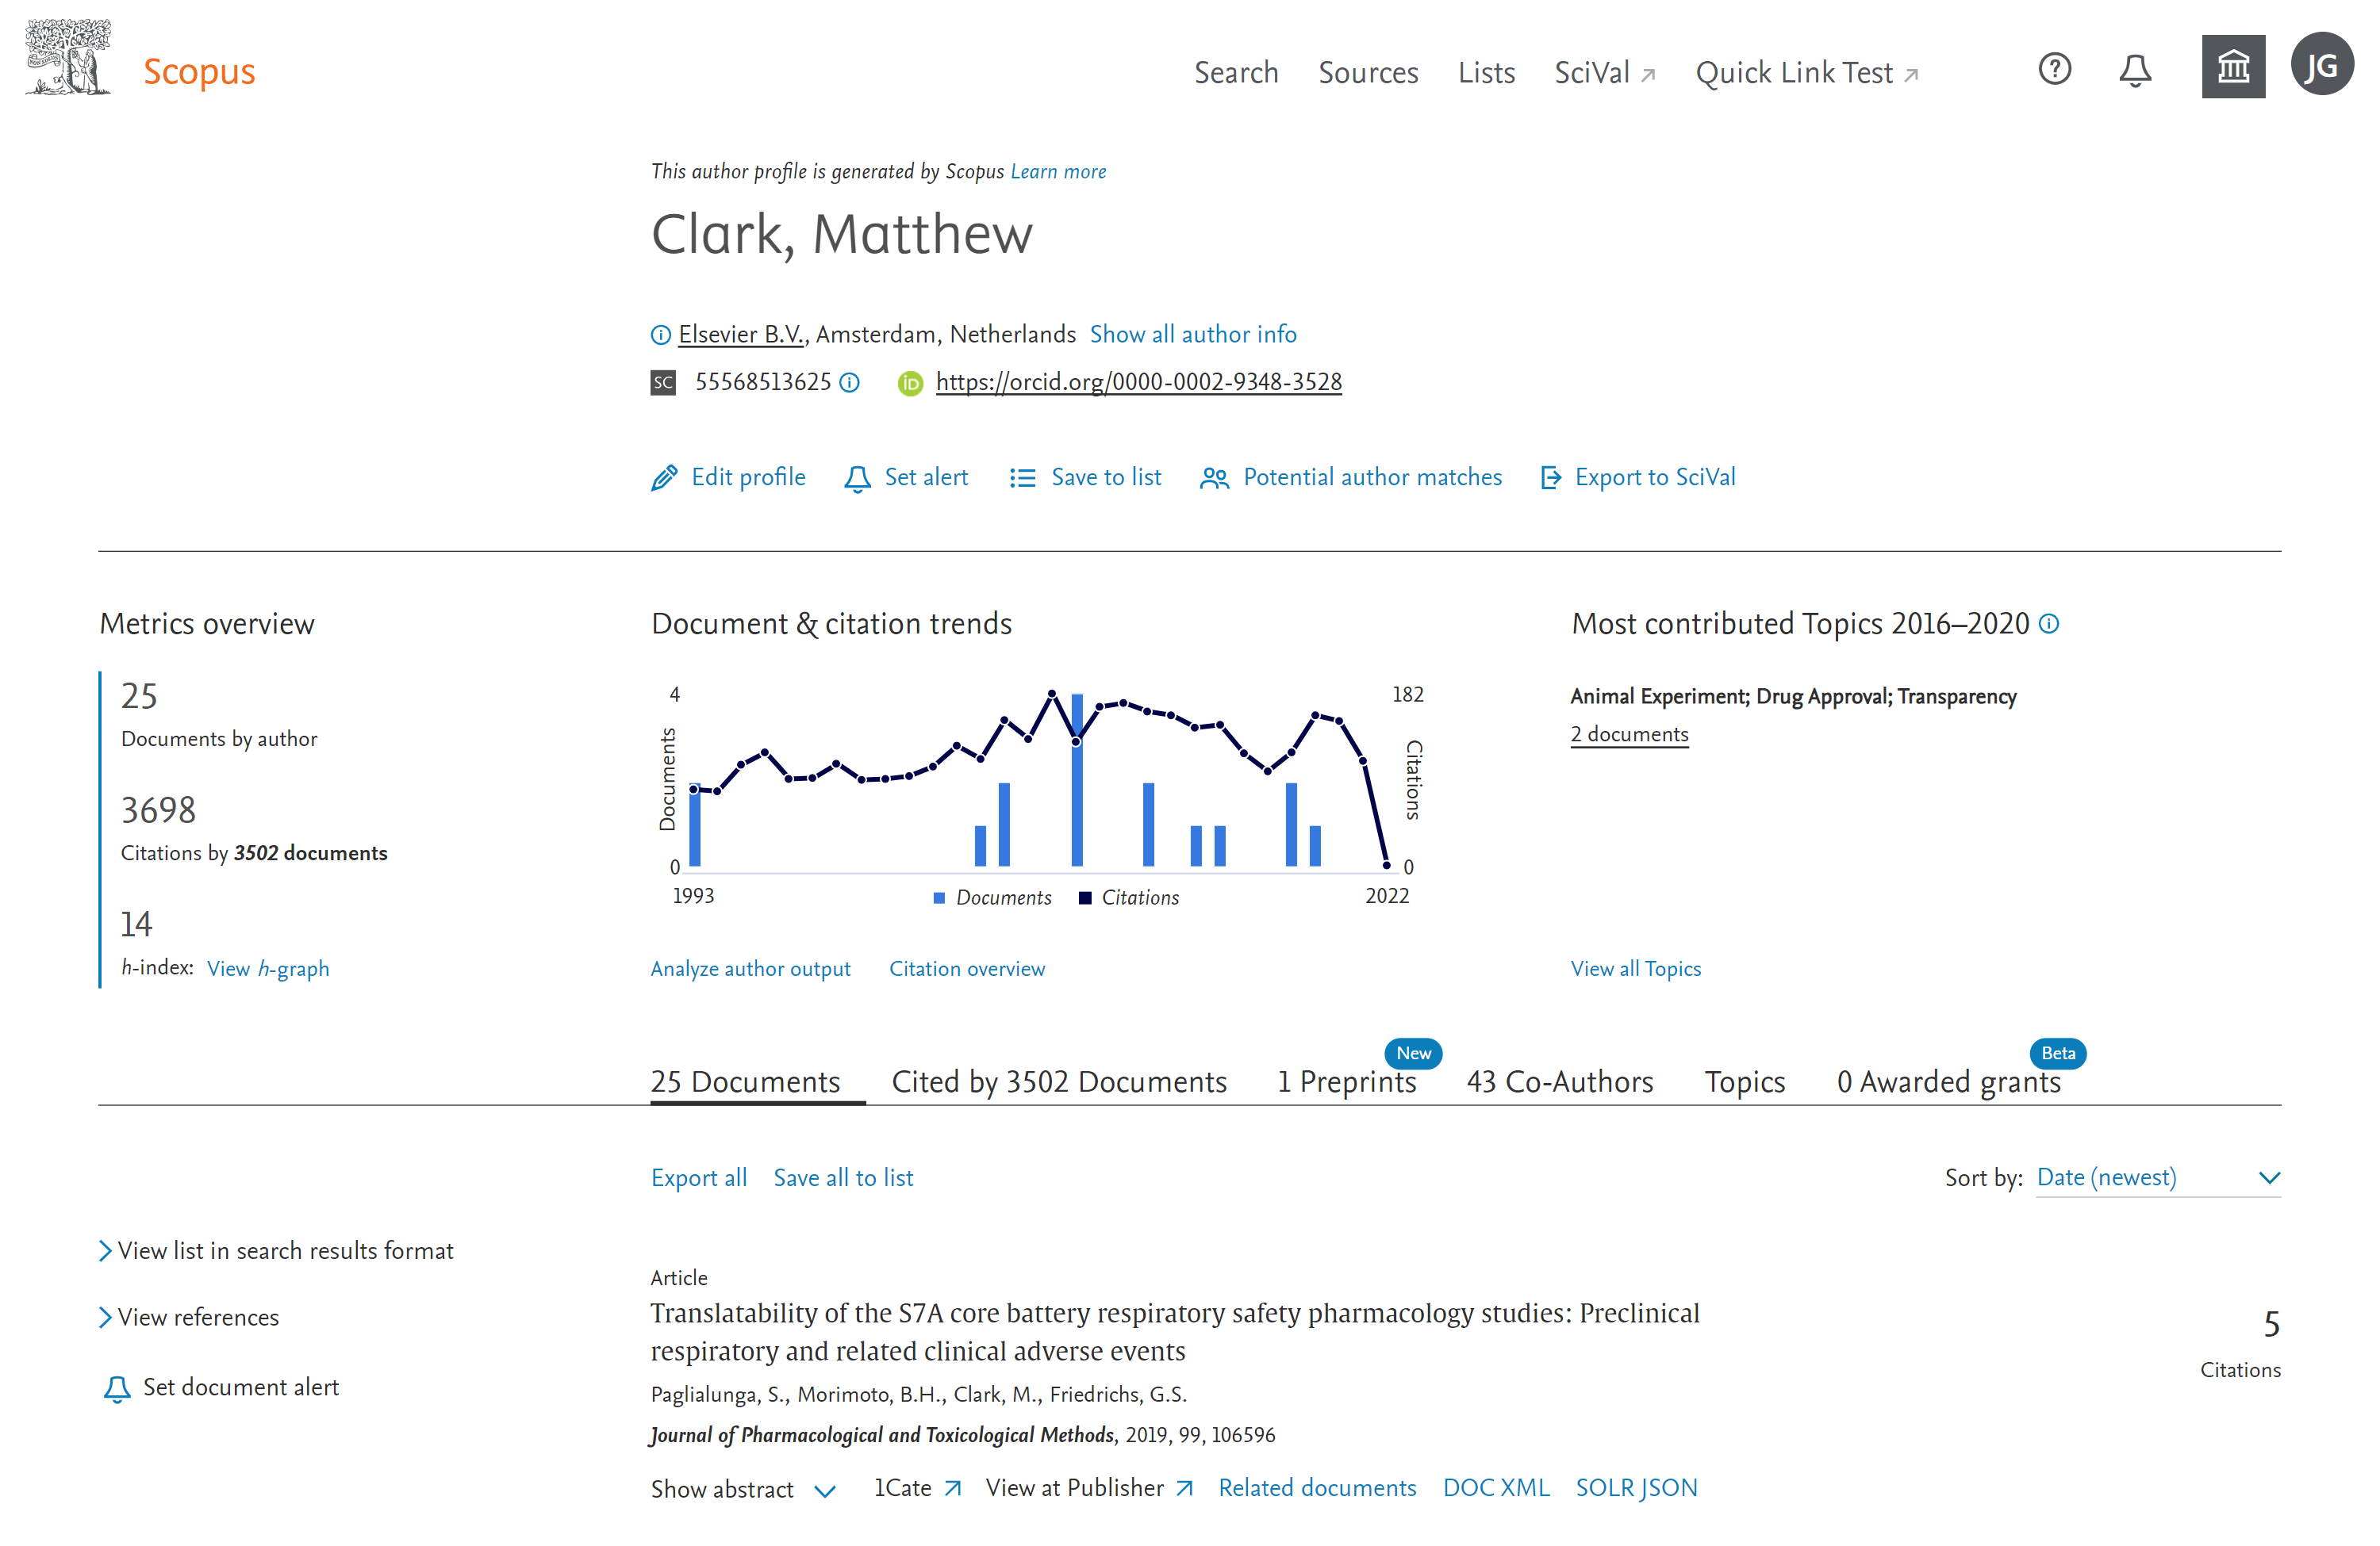
Task: Open notifications via the bell icon
Action: click(2135, 70)
